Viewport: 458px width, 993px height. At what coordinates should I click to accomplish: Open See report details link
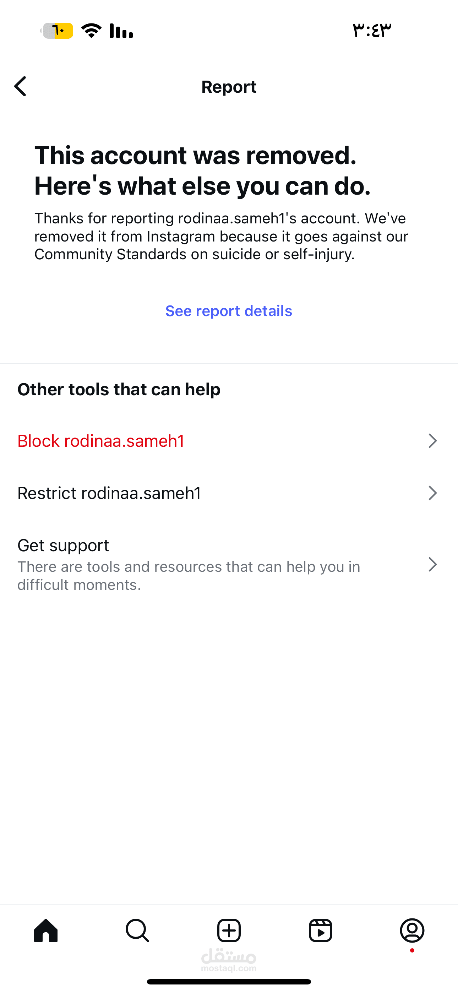click(x=229, y=311)
